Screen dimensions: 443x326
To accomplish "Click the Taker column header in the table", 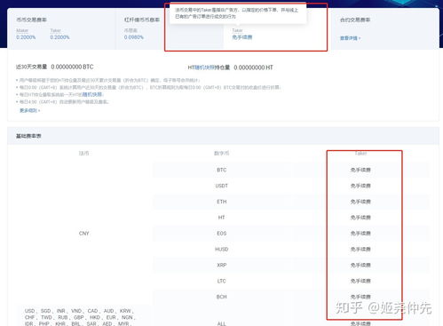I will click(x=360, y=154).
